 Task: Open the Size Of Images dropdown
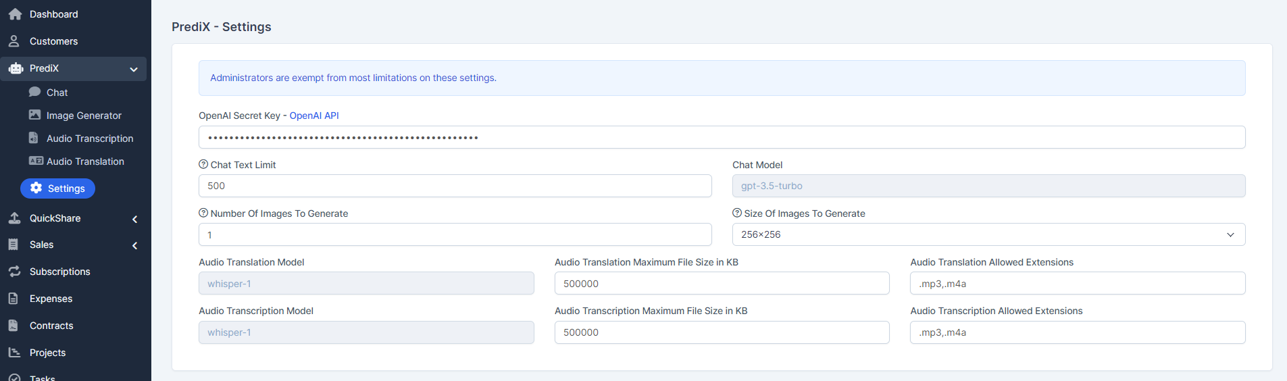coord(988,234)
